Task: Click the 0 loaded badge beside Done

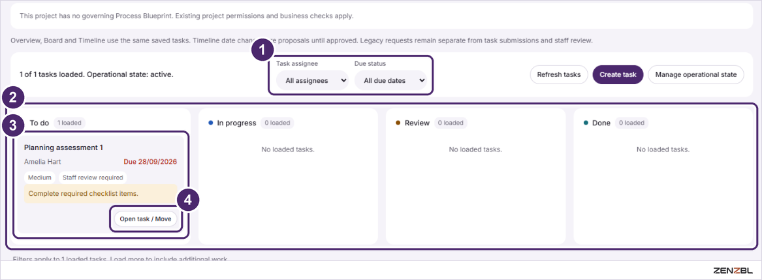Action: (x=631, y=123)
